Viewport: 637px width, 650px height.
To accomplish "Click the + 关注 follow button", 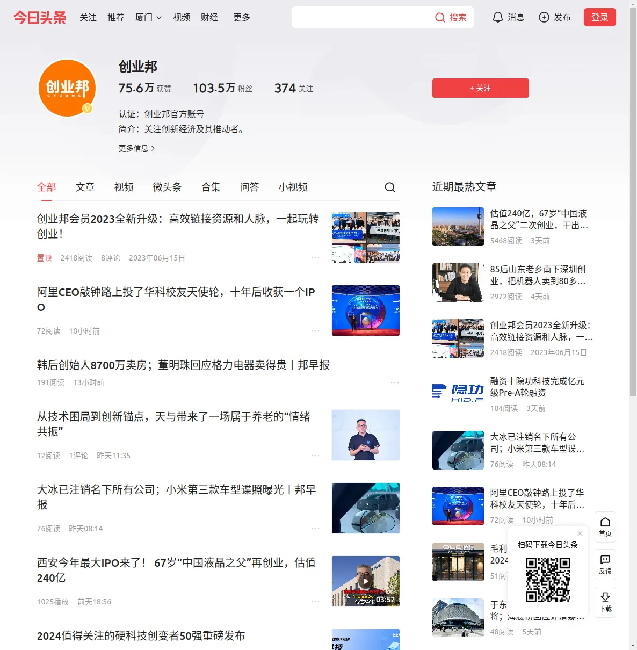I will [481, 88].
